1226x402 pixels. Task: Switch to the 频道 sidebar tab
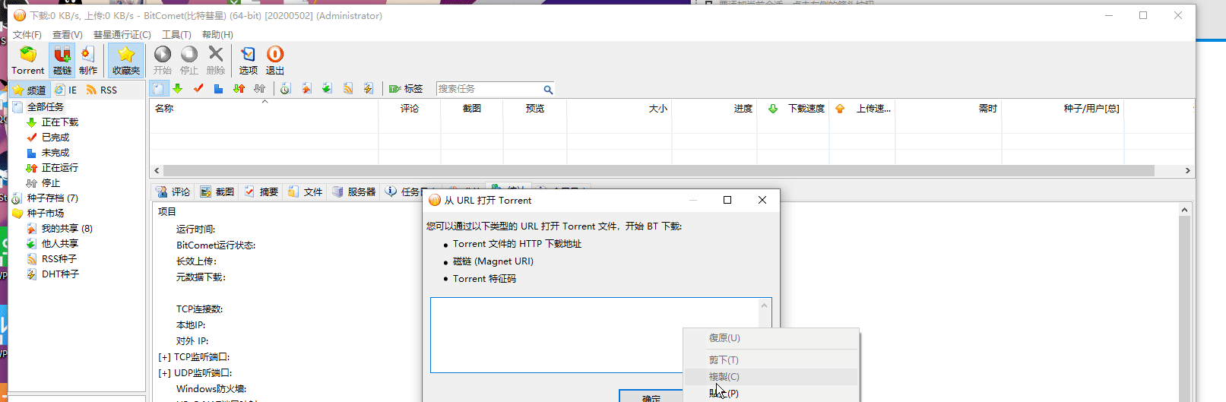[x=30, y=90]
